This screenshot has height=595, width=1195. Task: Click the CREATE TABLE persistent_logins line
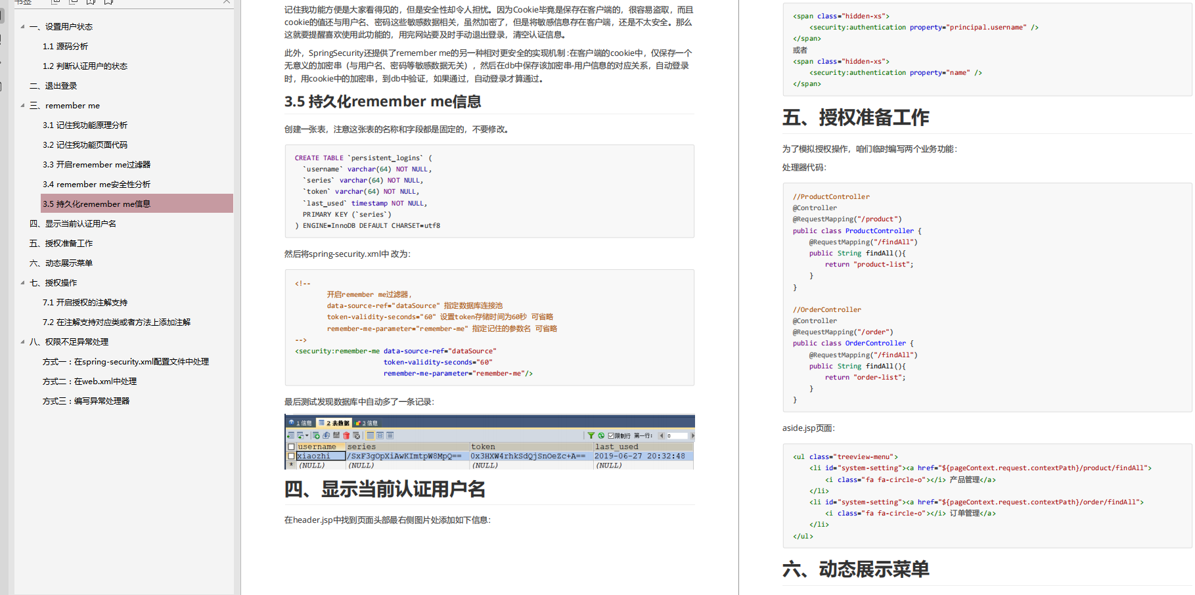[363, 158]
